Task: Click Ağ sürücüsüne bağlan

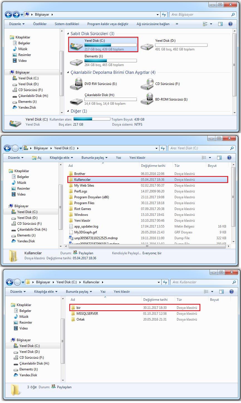Action: [x=153, y=24]
